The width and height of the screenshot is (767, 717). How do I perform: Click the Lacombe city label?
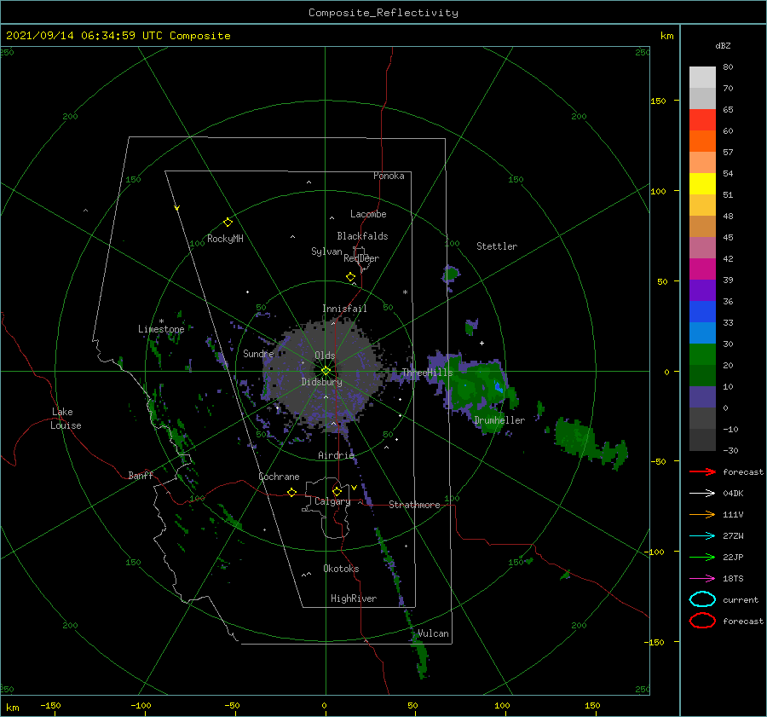click(x=368, y=214)
